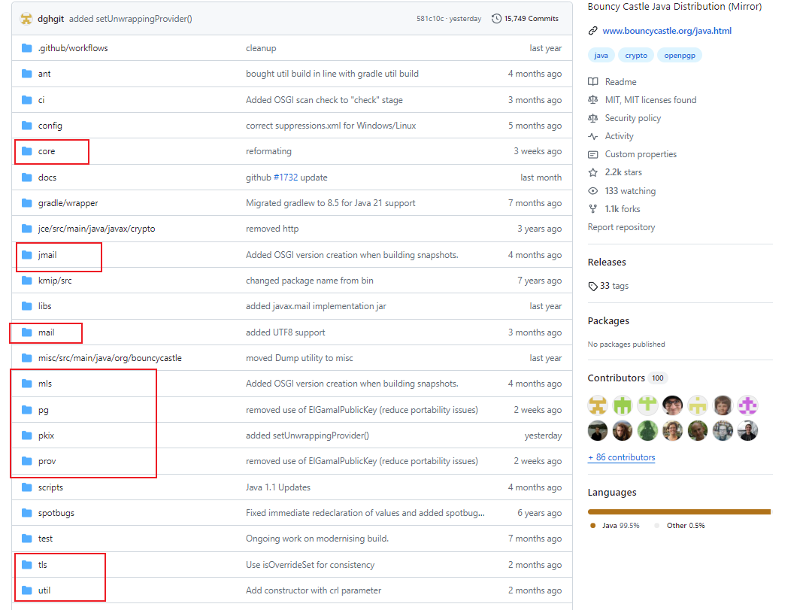Image resolution: width=806 pixels, height=610 pixels.
Task: Open latest commit message added setUnwrappingProvider()
Action: click(131, 19)
